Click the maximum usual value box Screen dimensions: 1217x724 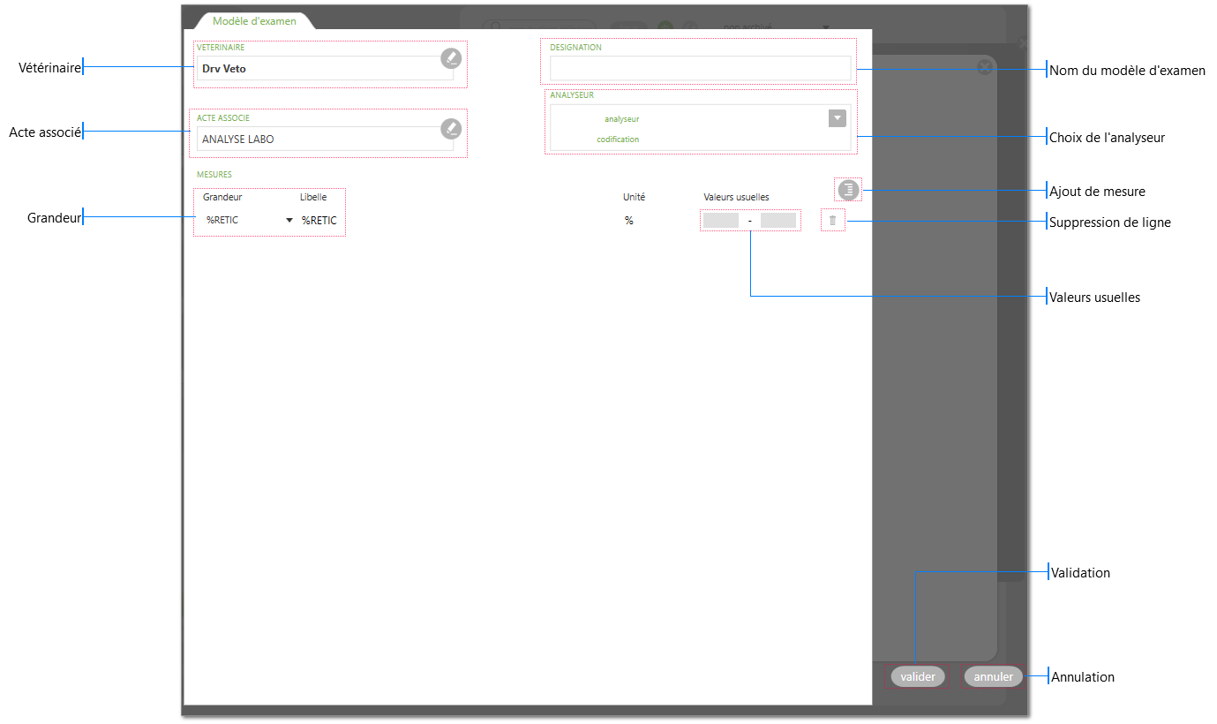tap(778, 221)
